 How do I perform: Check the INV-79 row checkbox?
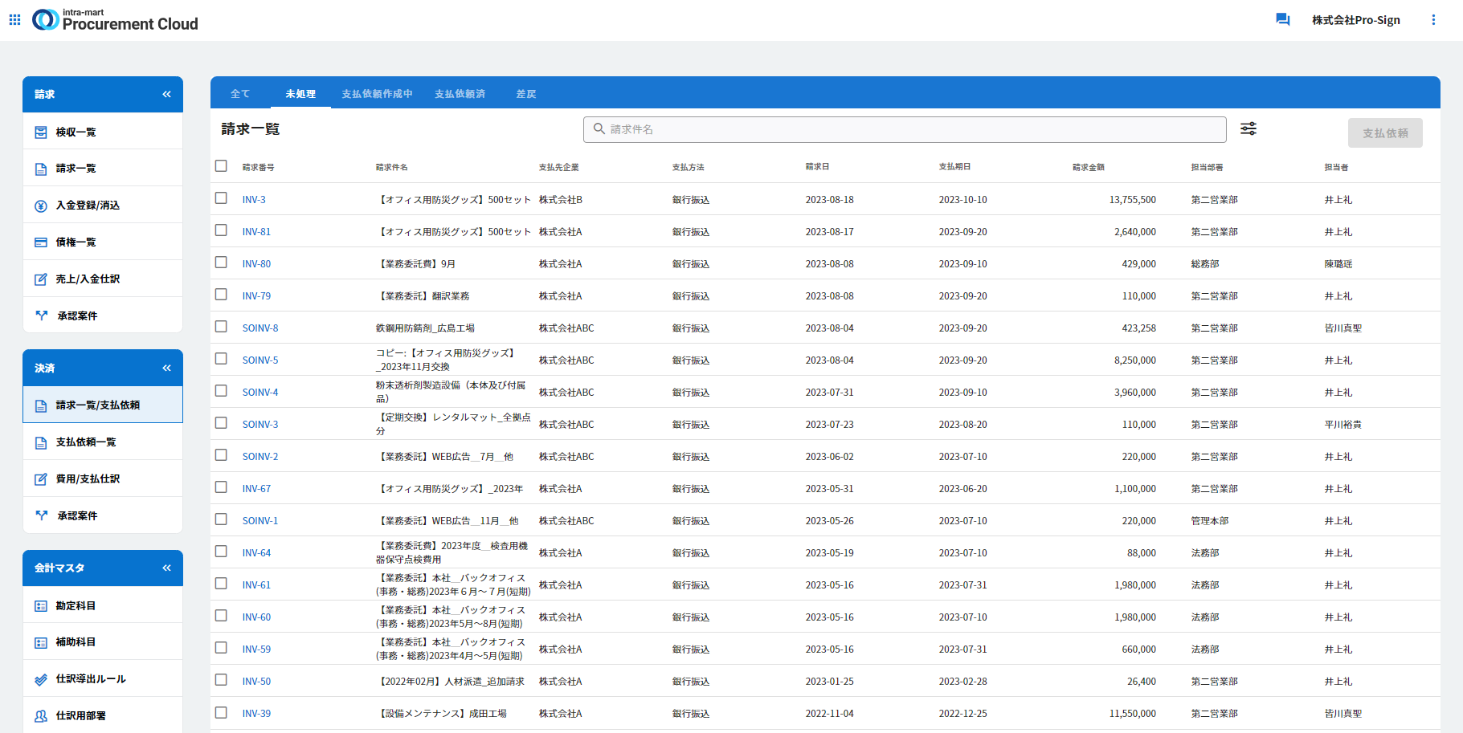coord(221,294)
